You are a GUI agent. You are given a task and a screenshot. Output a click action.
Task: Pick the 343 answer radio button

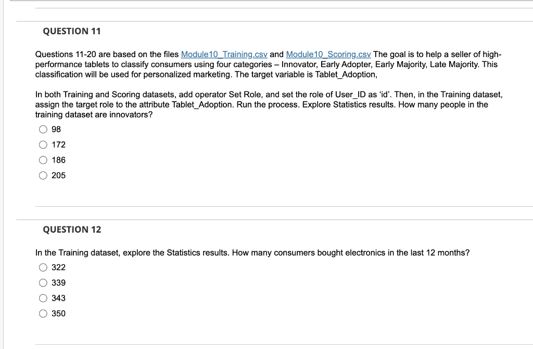coord(43,298)
